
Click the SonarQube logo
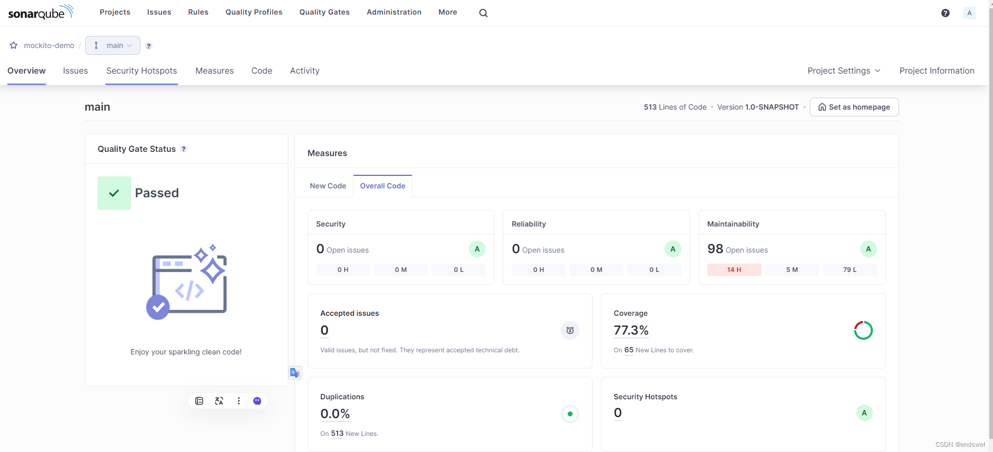(41, 12)
